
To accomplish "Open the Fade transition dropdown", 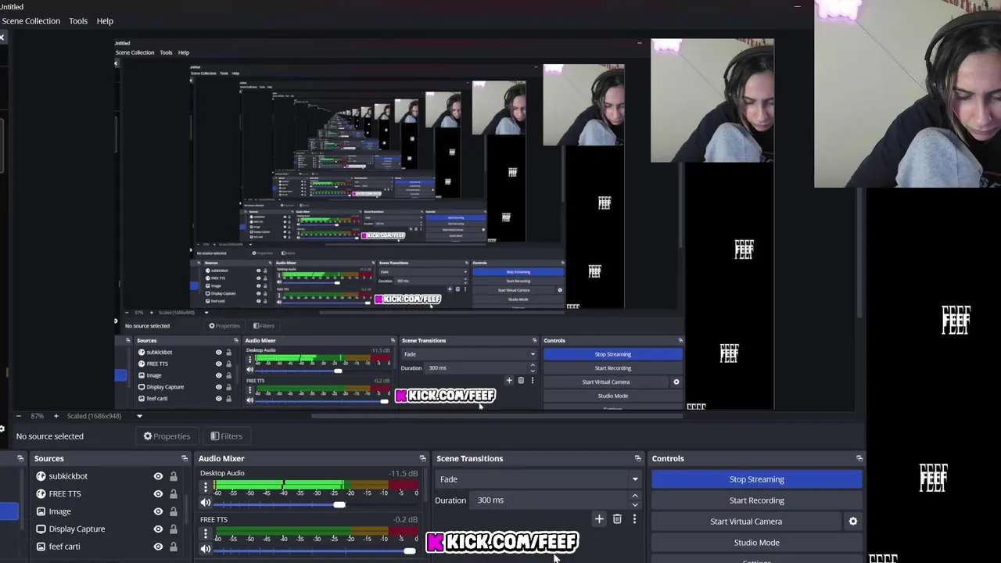I will [538, 479].
